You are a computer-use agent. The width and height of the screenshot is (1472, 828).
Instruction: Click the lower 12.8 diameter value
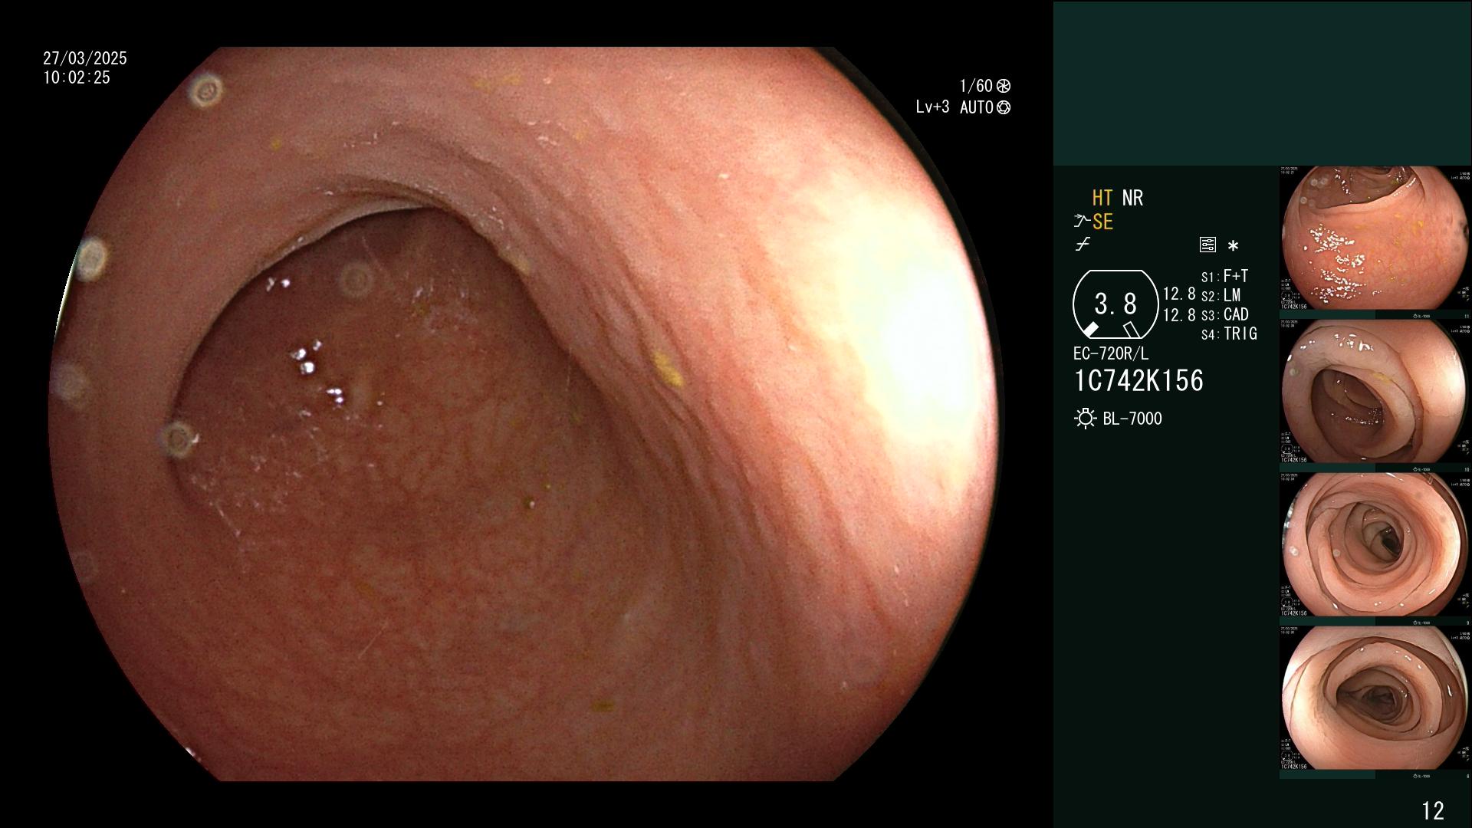point(1179,314)
